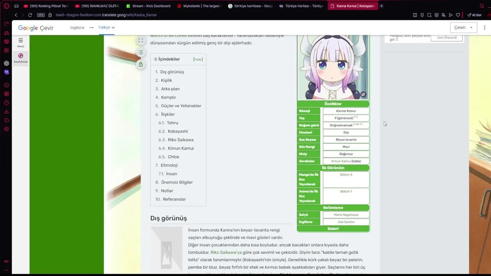This screenshot has width=491, height=276.
Task: Jump to Kobayashi relationship entry
Action: (178, 131)
